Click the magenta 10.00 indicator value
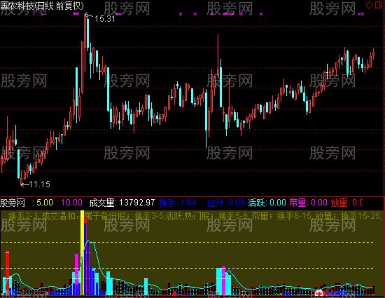385x298 pixels. 71,203
